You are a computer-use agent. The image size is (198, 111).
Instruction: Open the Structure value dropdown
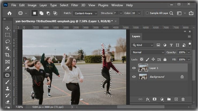coord(121,13)
